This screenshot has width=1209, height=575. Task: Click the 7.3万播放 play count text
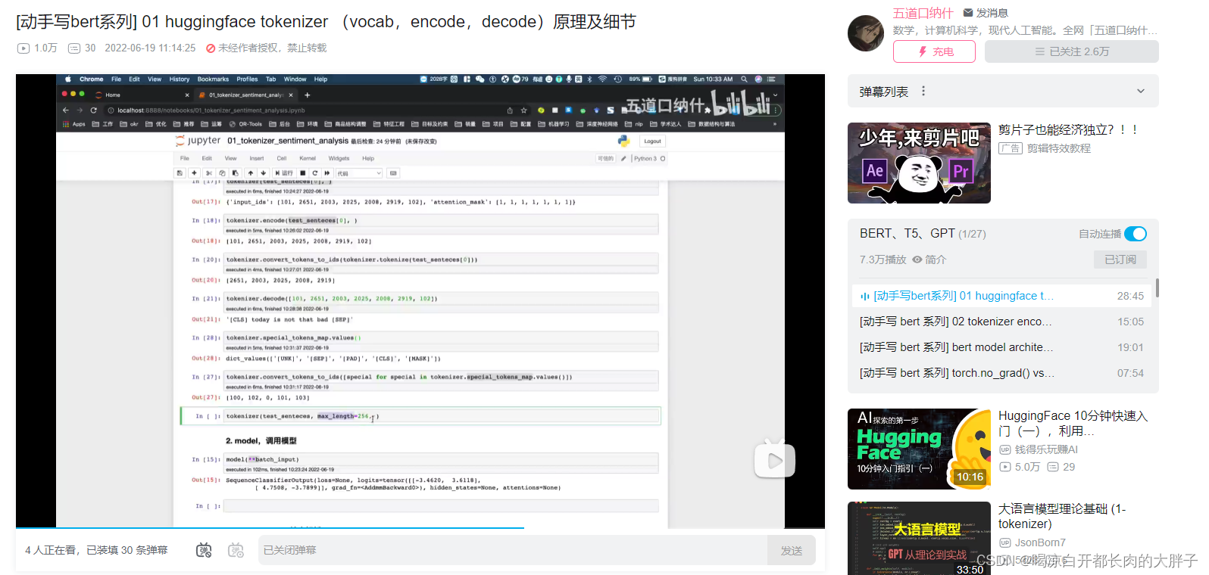pyautogui.click(x=883, y=260)
